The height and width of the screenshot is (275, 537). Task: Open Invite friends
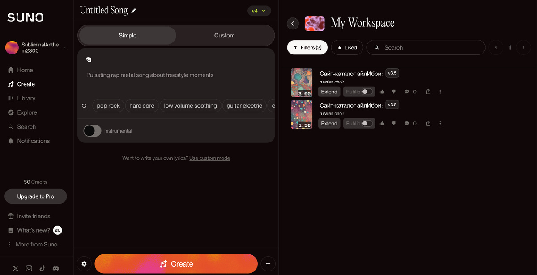coord(29,216)
